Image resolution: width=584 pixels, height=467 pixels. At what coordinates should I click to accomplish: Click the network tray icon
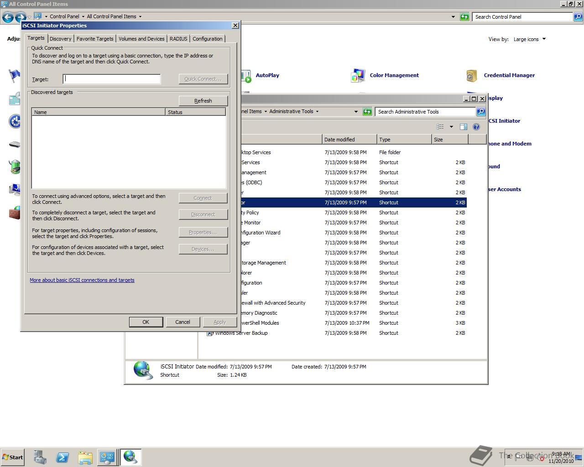point(530,457)
